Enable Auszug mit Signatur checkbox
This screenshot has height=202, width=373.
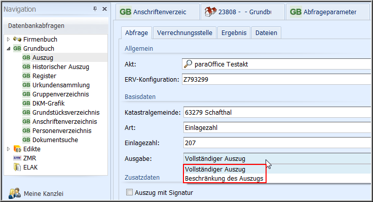point(129,192)
